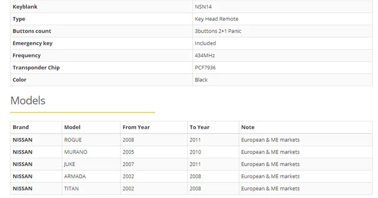Click the 2011 to-year in JUKE row
The height and width of the screenshot is (198, 378).
[x=195, y=164]
